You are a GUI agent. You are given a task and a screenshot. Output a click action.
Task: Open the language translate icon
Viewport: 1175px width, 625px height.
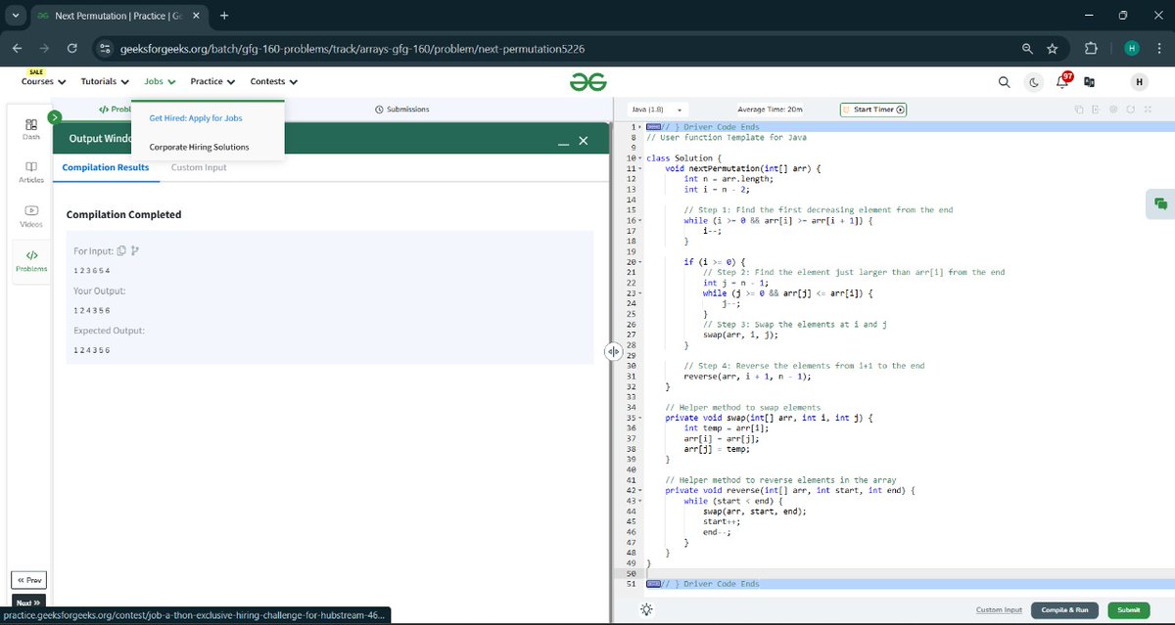[x=1089, y=82]
